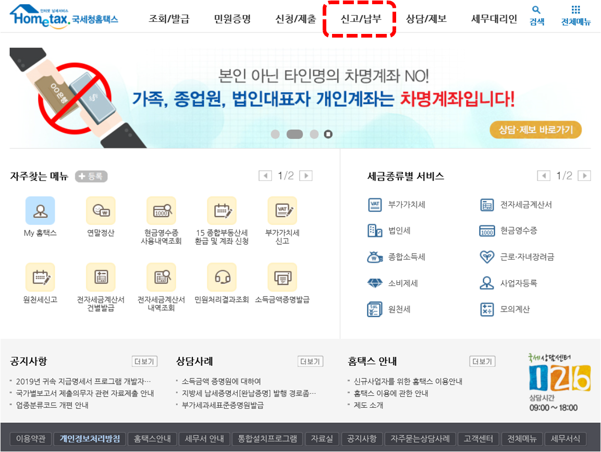Go to next page of 자주찾는 메뉴
Screen dimensions: 601x452
306,176
